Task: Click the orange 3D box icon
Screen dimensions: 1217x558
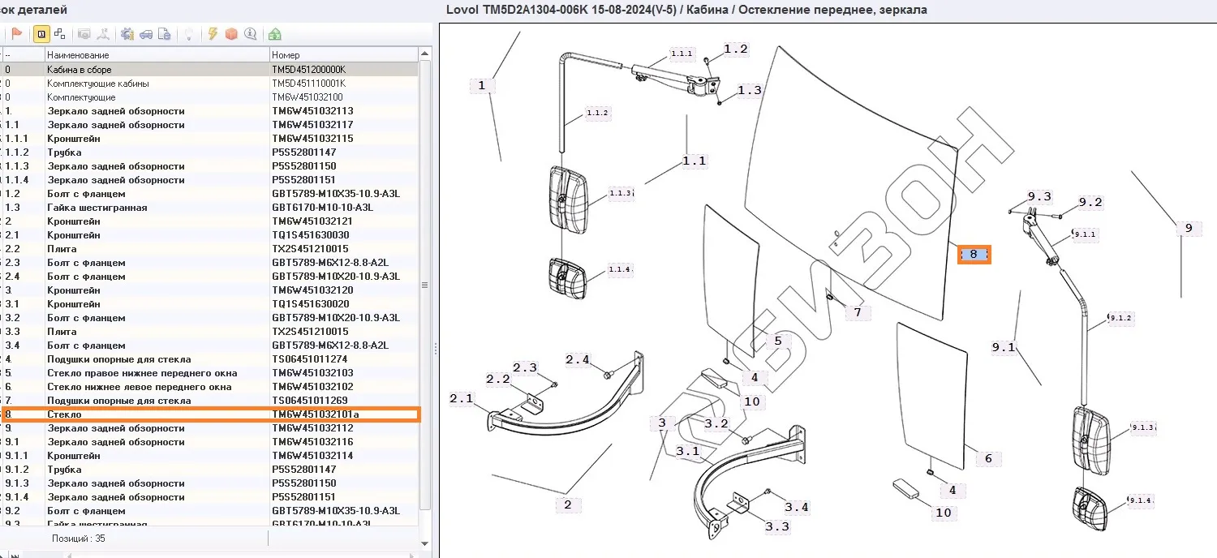Action: pos(231,34)
